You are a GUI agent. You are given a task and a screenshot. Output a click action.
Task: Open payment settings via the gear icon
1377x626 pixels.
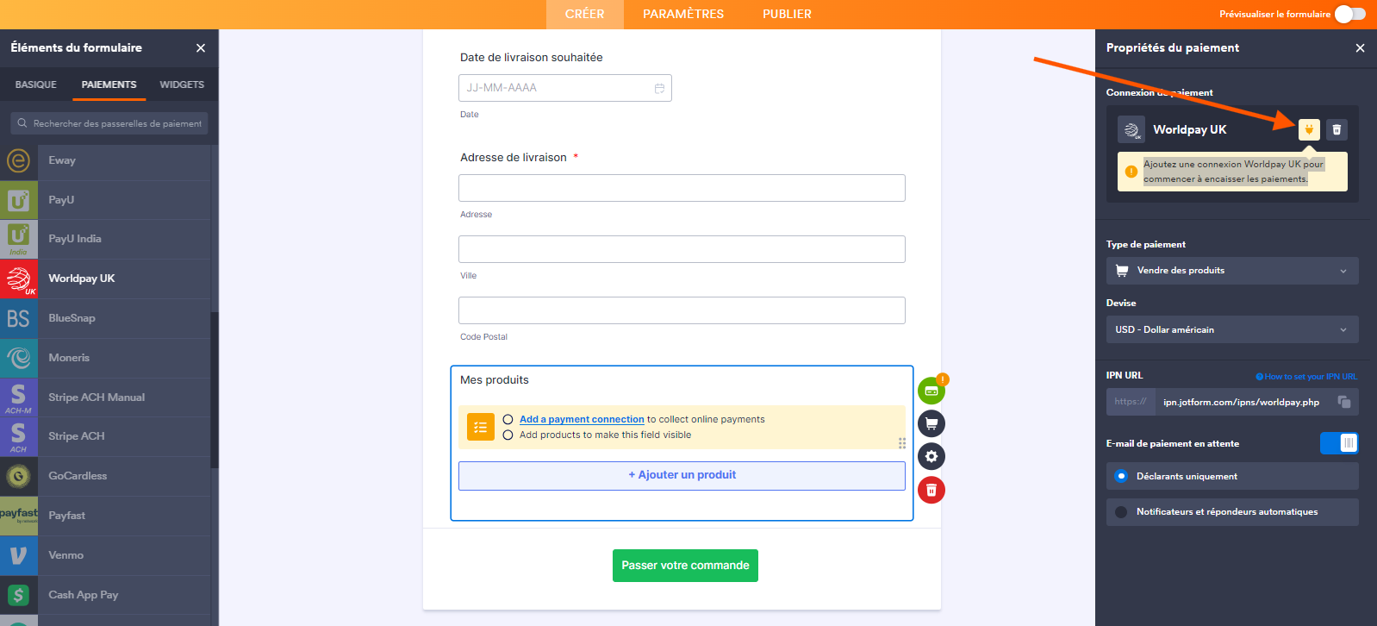(x=931, y=456)
